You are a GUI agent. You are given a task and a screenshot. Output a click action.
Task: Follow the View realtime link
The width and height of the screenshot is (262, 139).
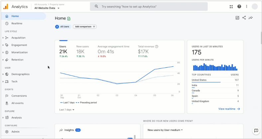tap(229, 109)
